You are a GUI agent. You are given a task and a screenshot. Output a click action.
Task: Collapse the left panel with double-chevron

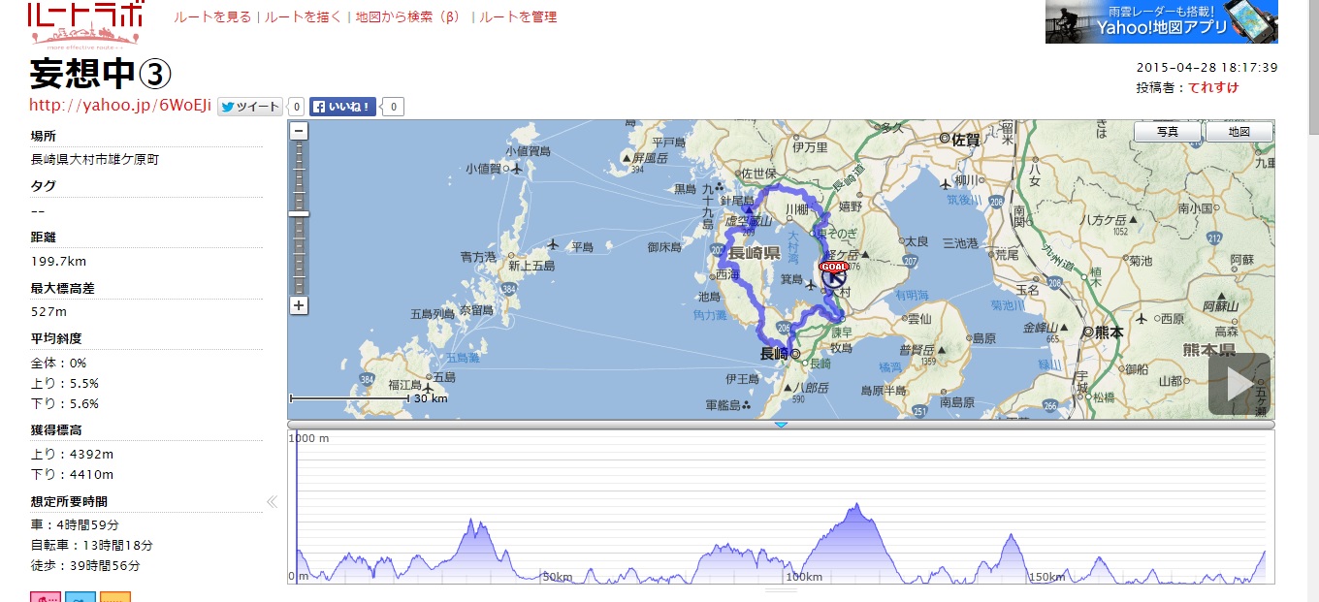pos(273,501)
